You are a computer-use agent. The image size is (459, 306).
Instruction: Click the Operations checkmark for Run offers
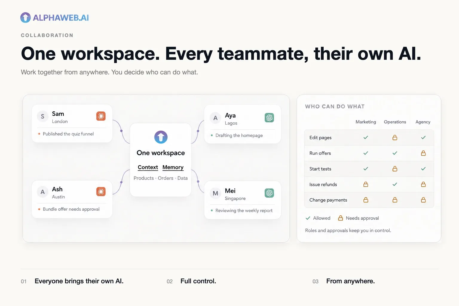pos(395,153)
